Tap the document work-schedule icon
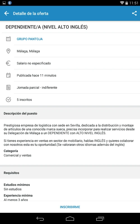Viewport: 140px width, 224px height. [x=8, y=87]
